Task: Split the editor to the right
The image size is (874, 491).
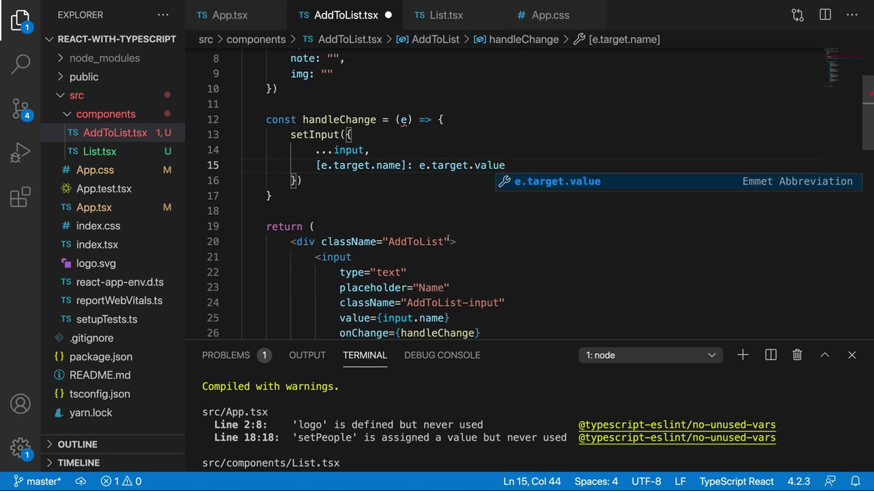Action: [x=825, y=14]
